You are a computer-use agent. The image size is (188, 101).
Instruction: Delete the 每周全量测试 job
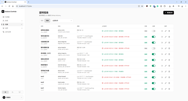[169, 37]
